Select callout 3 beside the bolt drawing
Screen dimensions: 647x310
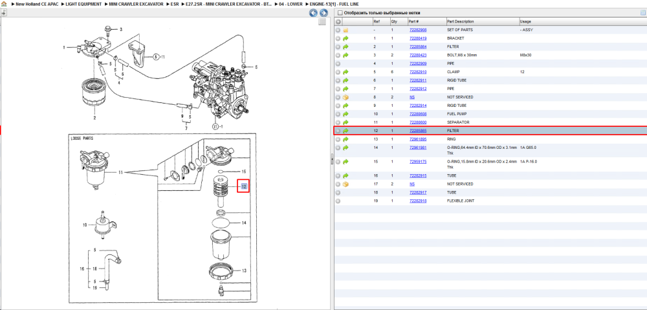tap(121, 29)
